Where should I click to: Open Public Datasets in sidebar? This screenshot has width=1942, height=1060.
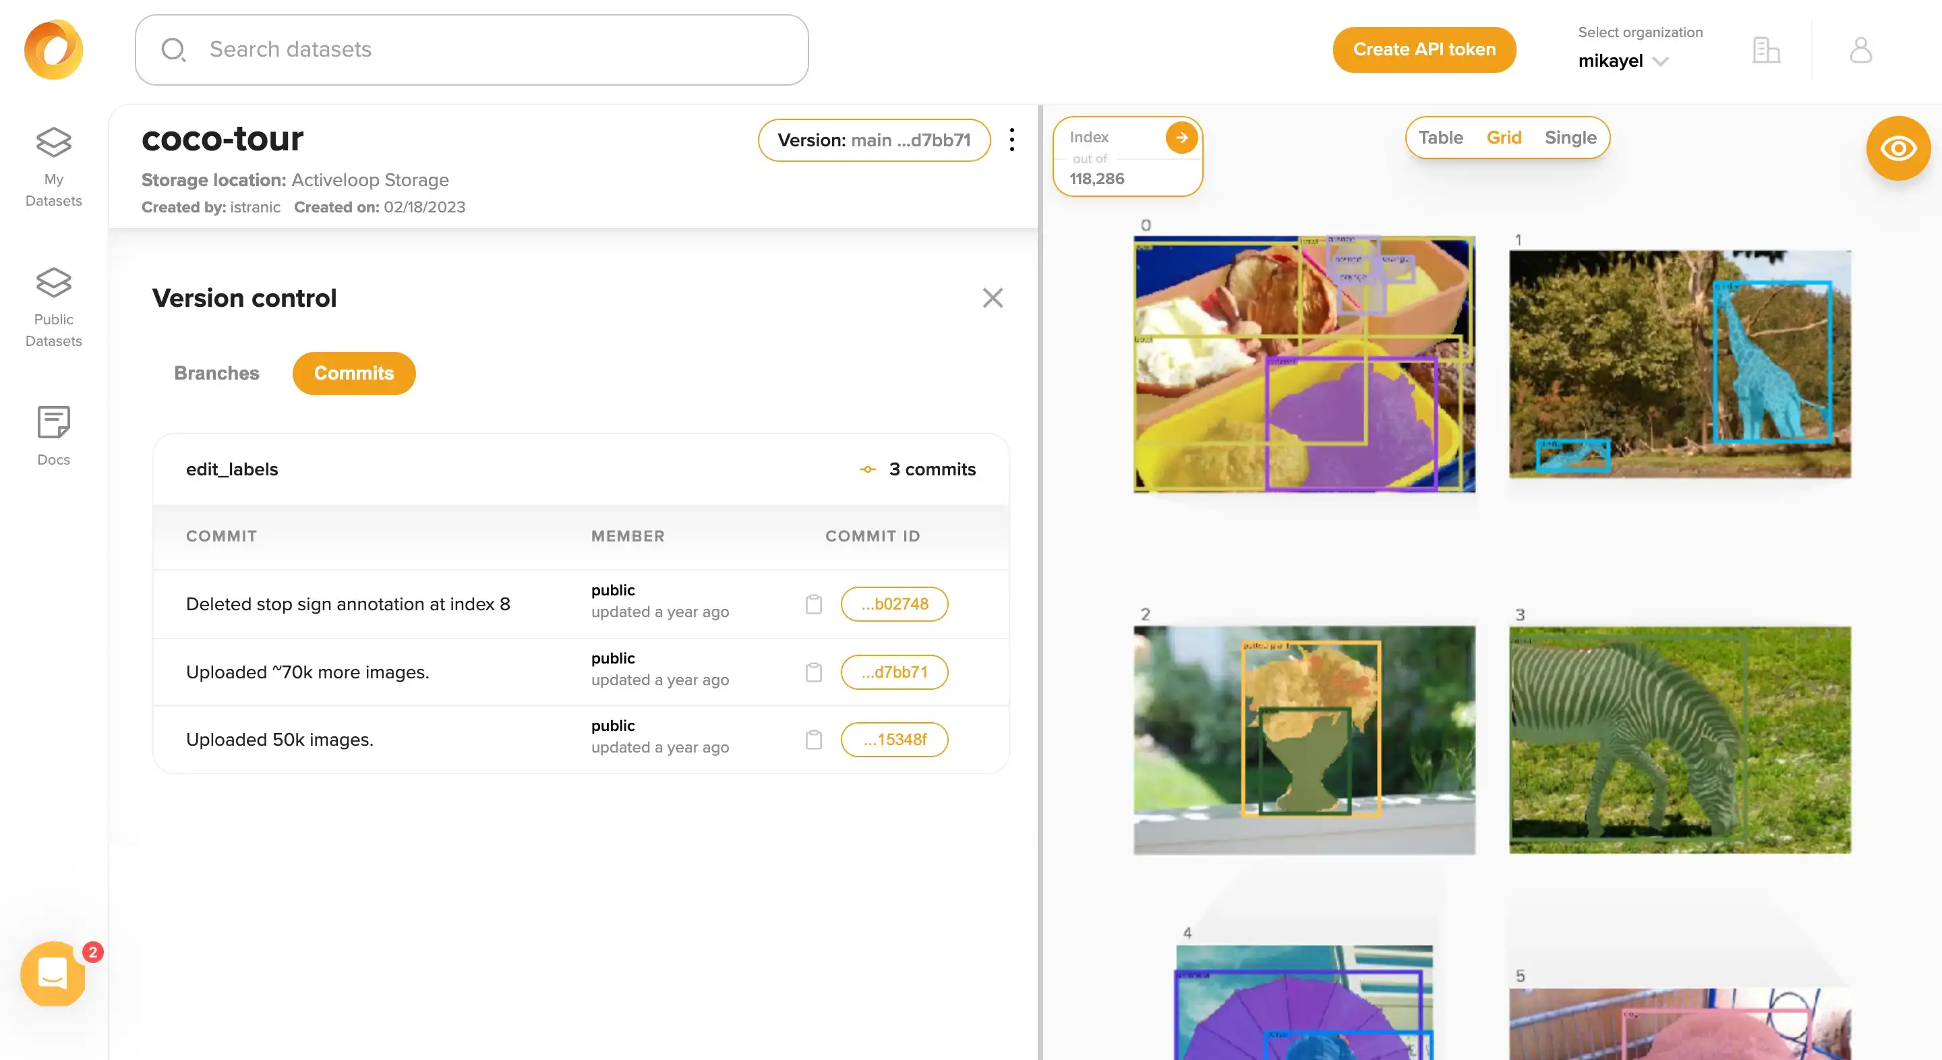[53, 307]
